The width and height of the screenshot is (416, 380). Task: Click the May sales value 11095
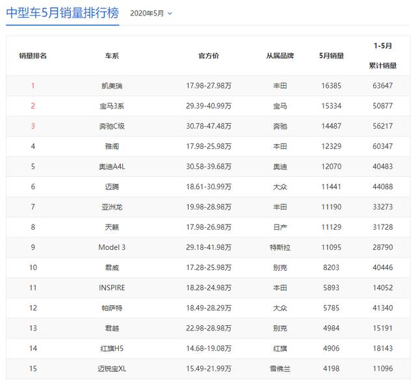point(331,247)
